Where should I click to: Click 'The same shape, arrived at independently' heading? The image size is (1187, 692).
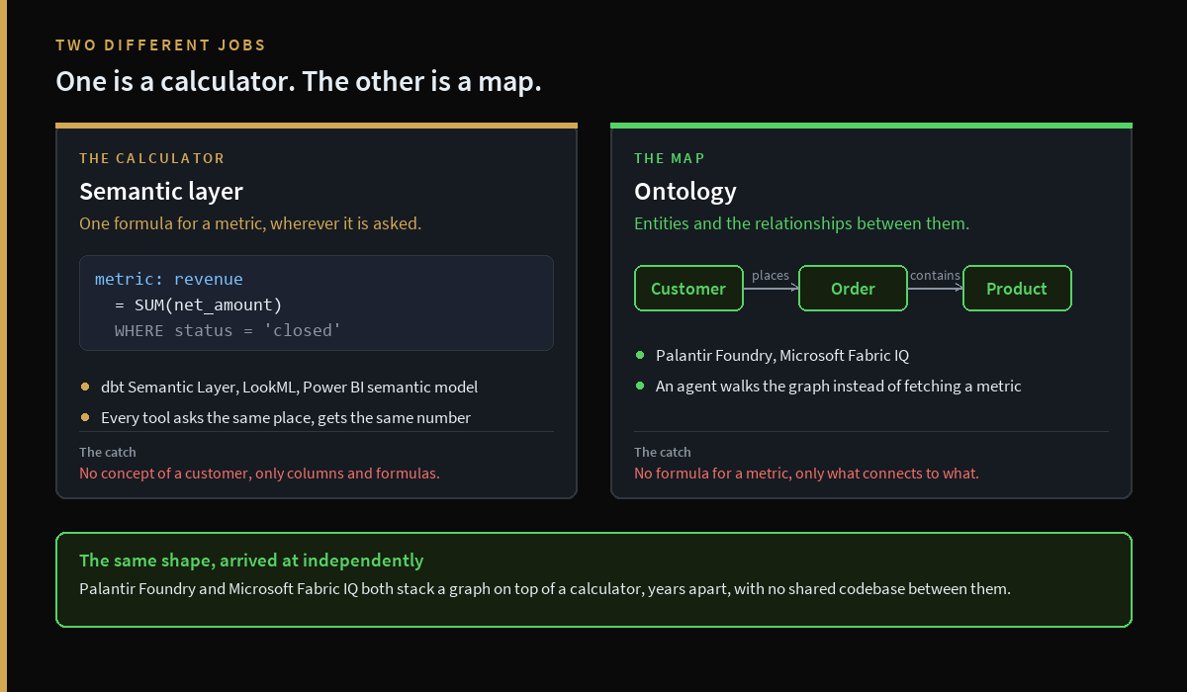pyautogui.click(x=251, y=561)
